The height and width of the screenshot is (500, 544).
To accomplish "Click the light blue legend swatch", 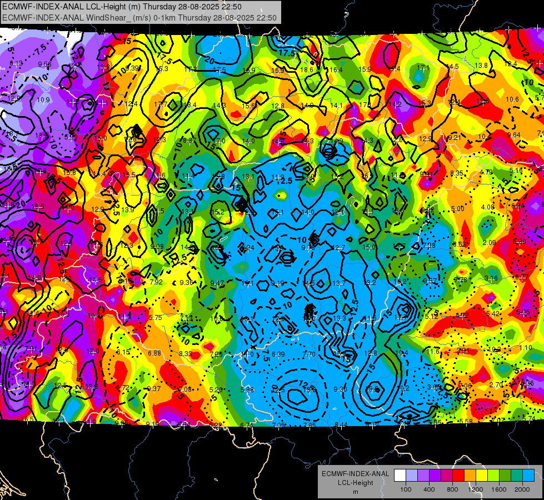I will [x=528, y=476].
